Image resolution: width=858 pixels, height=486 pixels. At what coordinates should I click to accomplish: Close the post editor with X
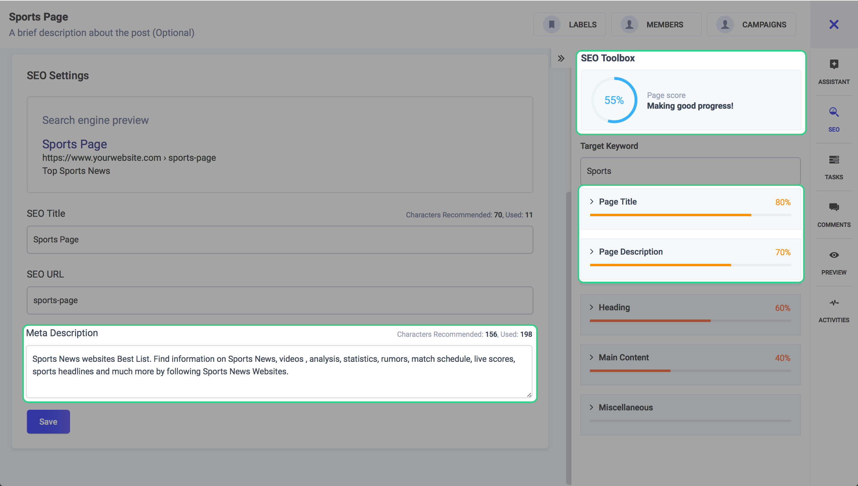[x=834, y=24]
